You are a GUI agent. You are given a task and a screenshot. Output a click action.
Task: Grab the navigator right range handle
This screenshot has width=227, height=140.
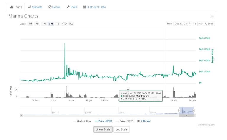(194, 110)
